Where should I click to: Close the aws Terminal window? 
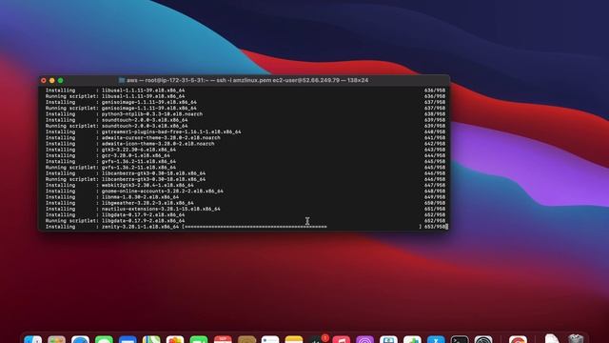click(44, 80)
